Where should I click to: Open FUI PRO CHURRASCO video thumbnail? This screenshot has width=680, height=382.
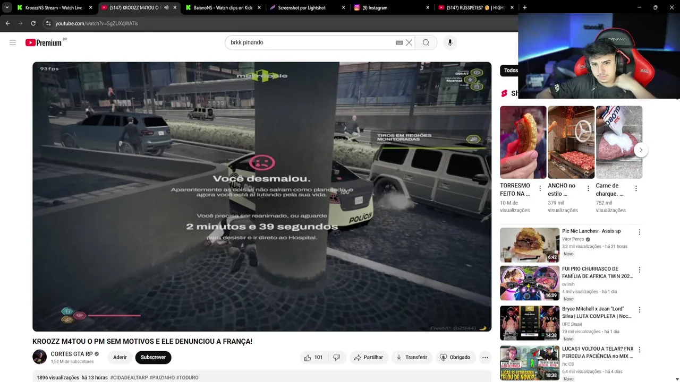530,283
